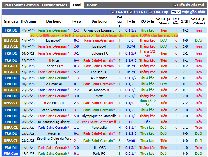Click the 5-2 score against Chelsea FC
208x157 pixels.
pyautogui.click(x=76, y=72)
